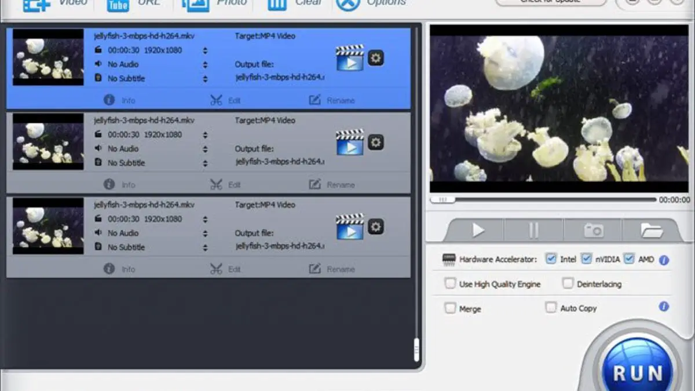The width and height of the screenshot is (695, 391).
Task: Select the jellyfish thumbnail in the second item
Action: pos(48,142)
